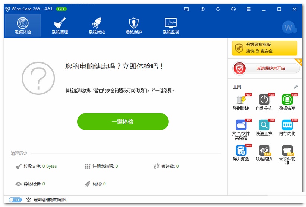
Task: Click the green FREE badge
Action: click(61, 9)
